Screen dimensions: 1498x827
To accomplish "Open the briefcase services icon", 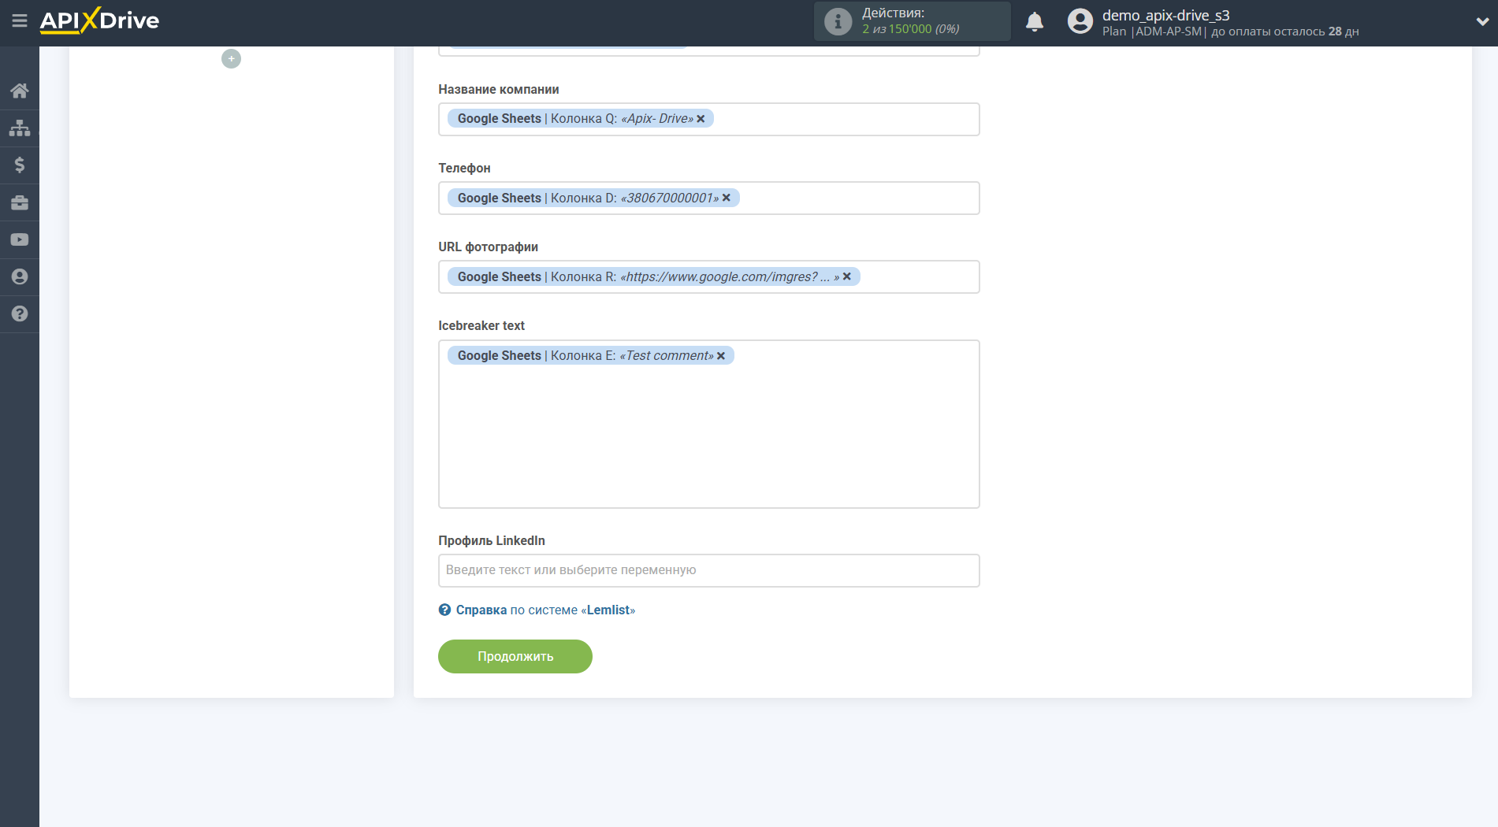I will (20, 202).
